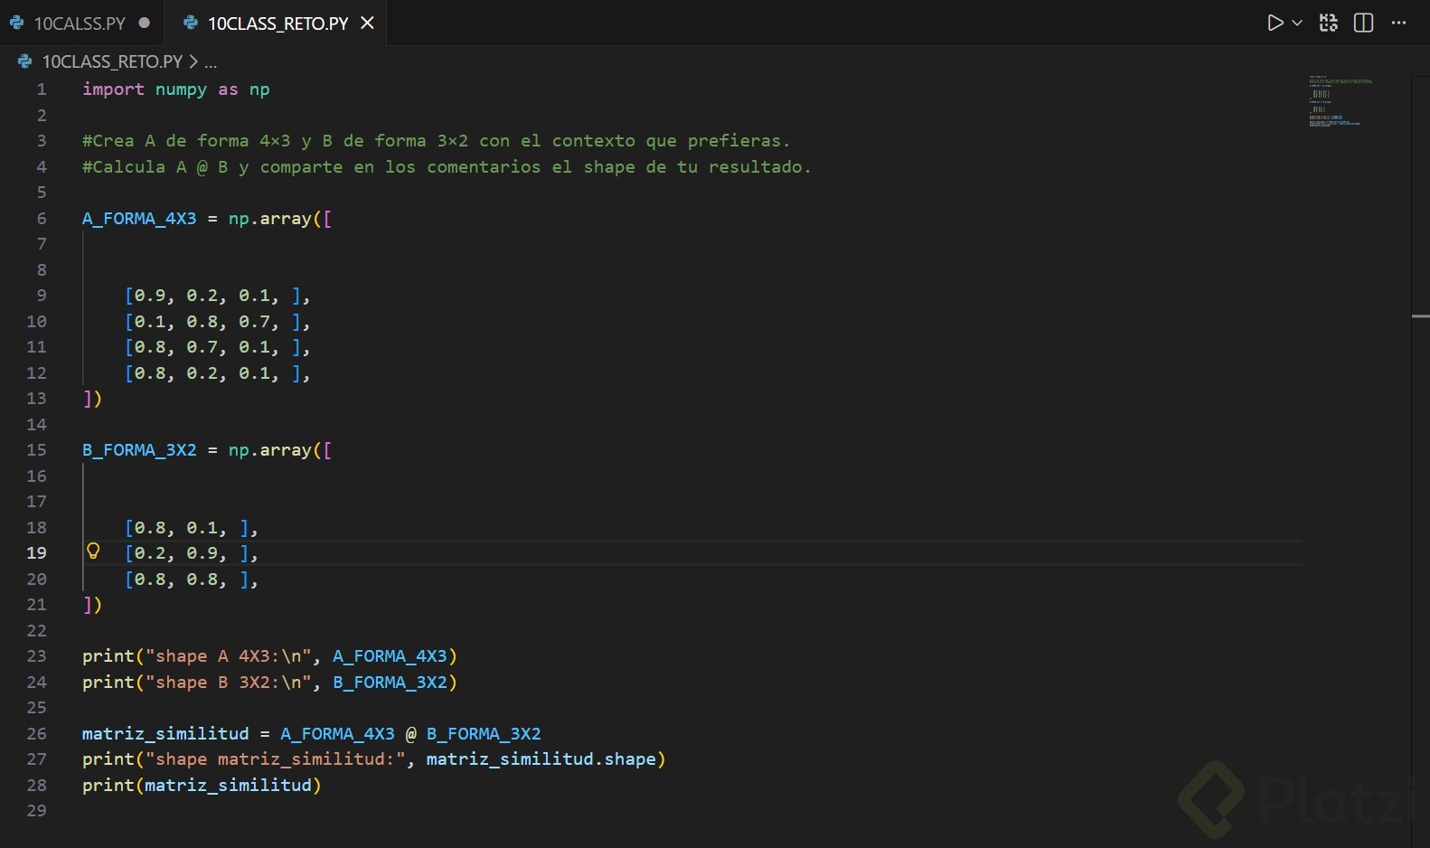The width and height of the screenshot is (1430, 848).
Task: Click the editor's vertical scrollbar
Action: click(1420, 316)
